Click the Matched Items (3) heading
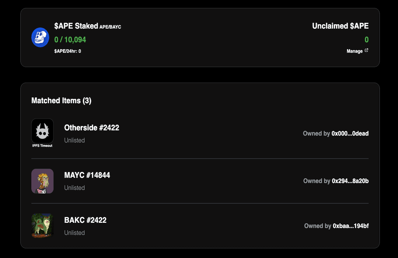The width and height of the screenshot is (398, 258). [x=61, y=101]
